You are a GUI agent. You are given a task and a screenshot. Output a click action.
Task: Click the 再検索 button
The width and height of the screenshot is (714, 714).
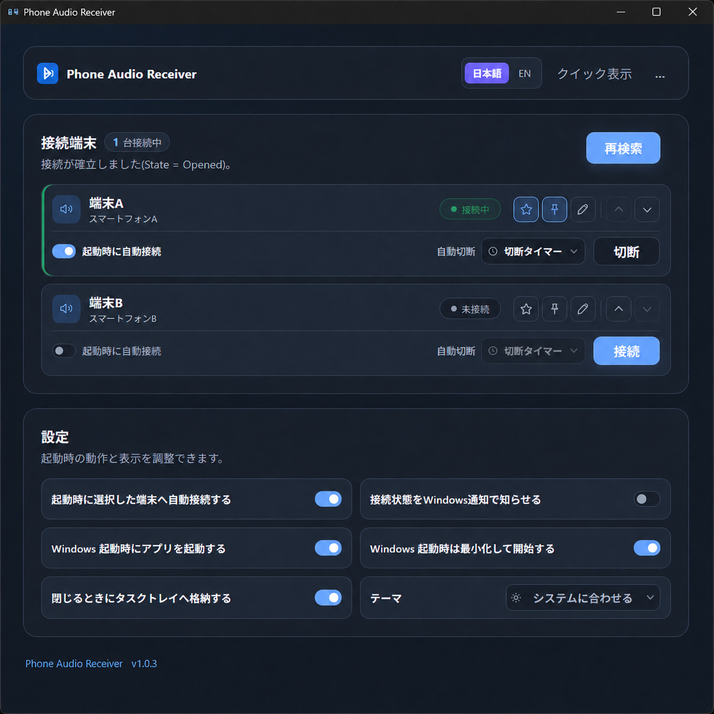pos(623,148)
